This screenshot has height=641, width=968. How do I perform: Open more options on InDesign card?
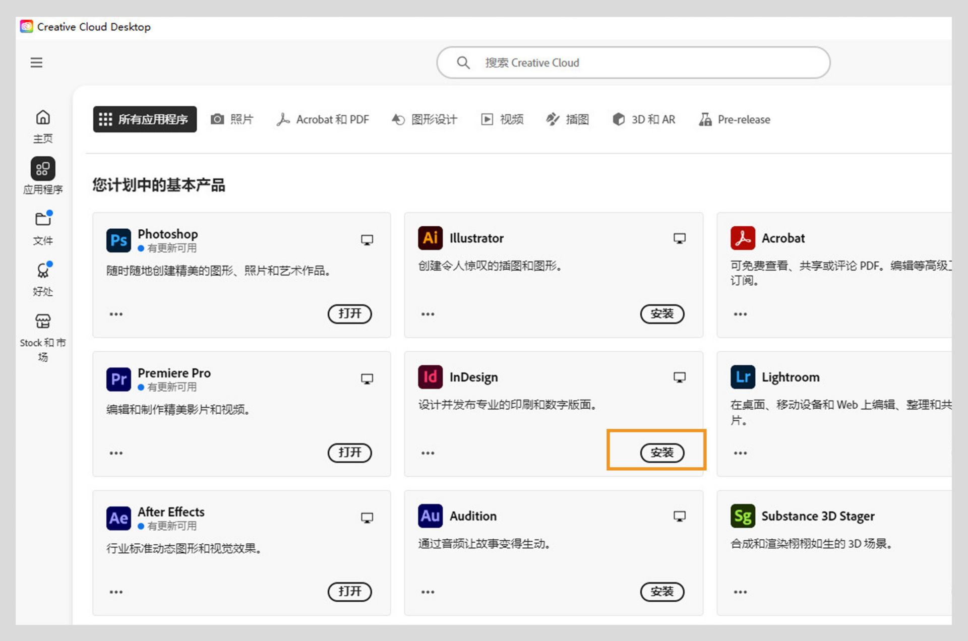(x=428, y=453)
